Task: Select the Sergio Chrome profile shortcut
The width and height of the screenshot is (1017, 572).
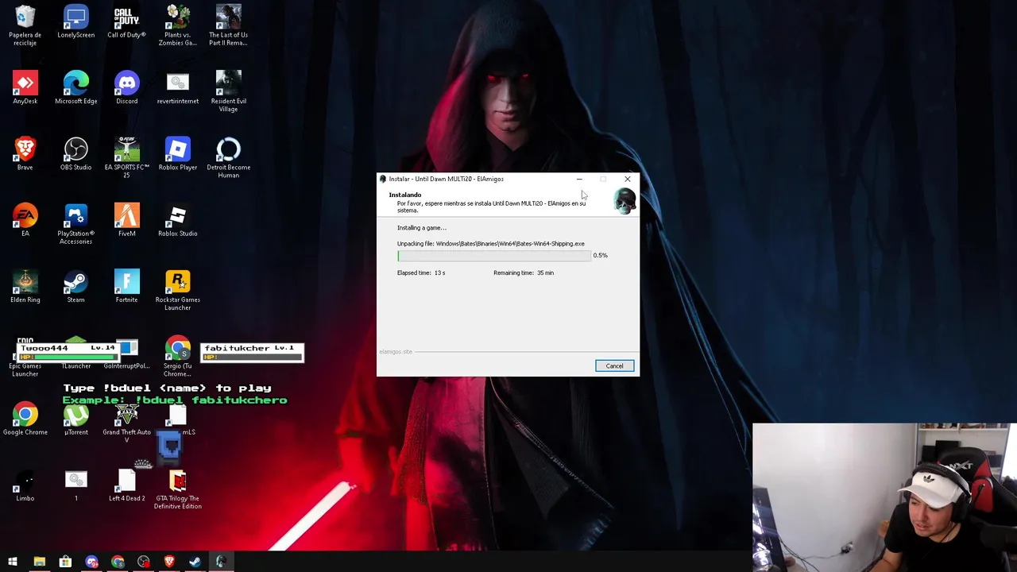Action: (178, 357)
